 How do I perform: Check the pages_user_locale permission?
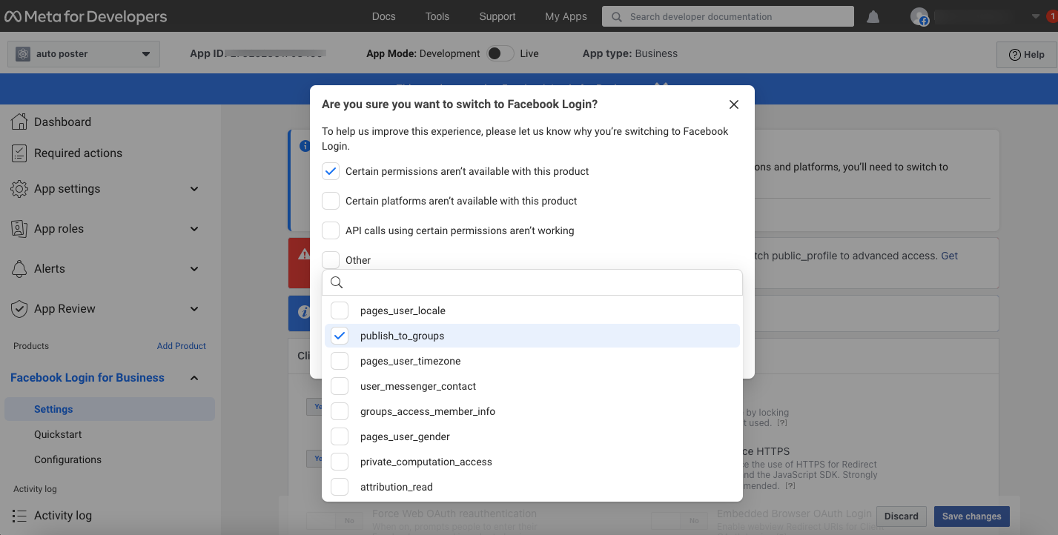[x=340, y=310]
